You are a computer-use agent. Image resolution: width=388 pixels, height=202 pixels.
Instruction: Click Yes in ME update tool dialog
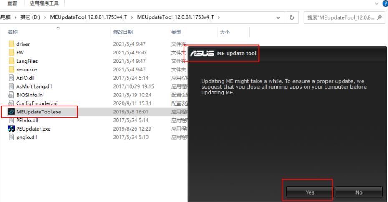click(310, 192)
